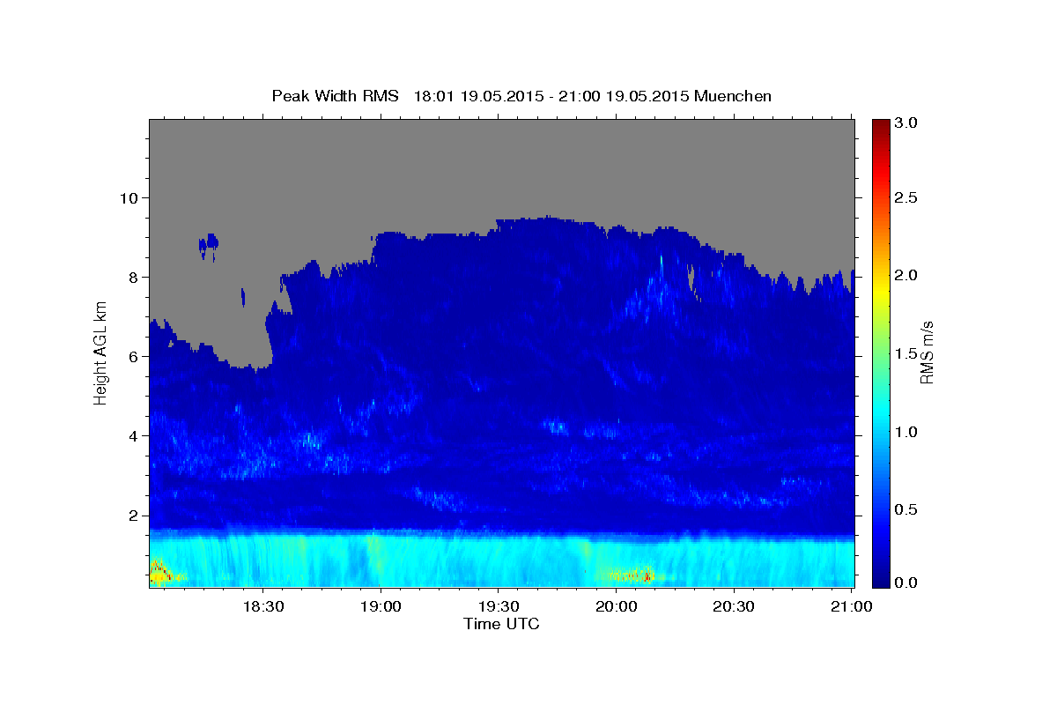Click the 'Muenchen' station name in title
Image resolution: width=1057 pixels, height=705 pixels.
click(733, 96)
